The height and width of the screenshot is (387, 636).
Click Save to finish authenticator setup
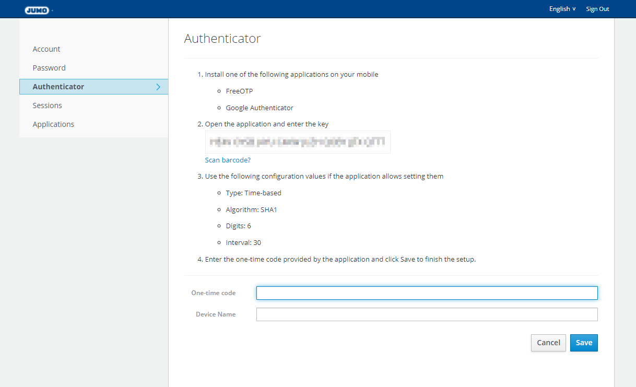pyautogui.click(x=584, y=343)
